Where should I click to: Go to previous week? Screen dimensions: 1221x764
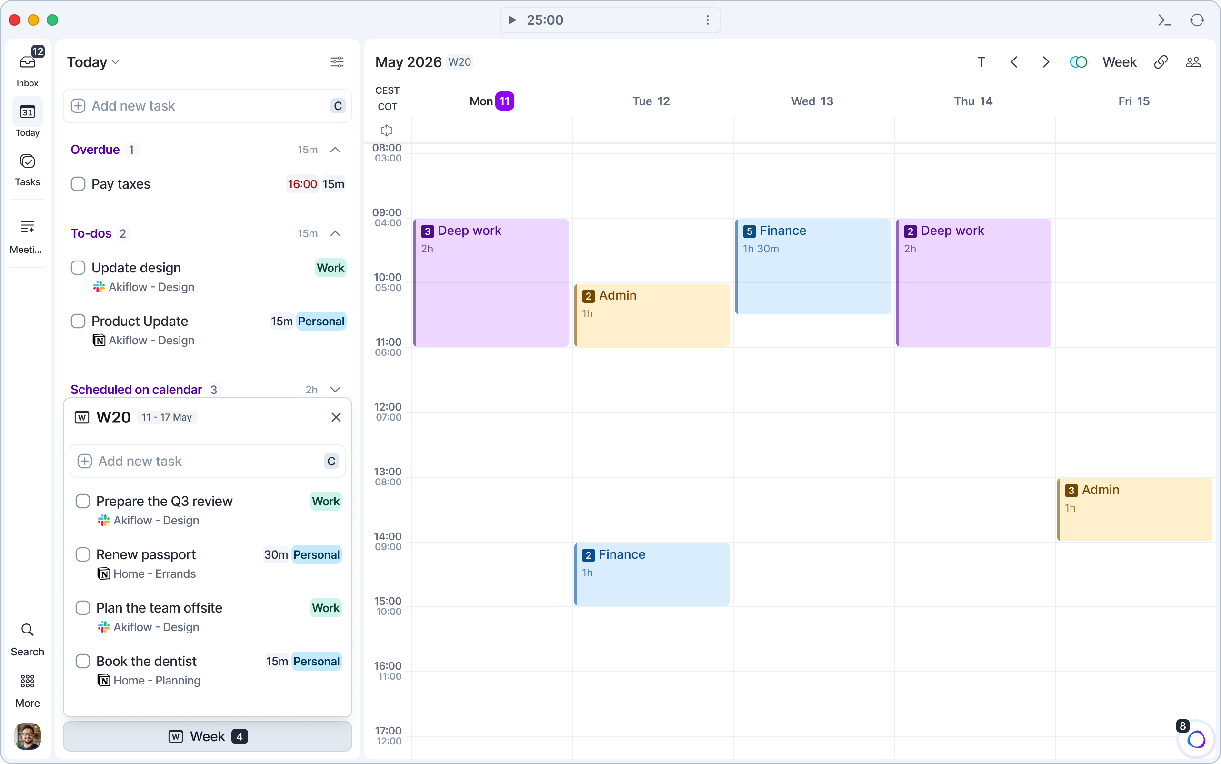pyautogui.click(x=1013, y=61)
